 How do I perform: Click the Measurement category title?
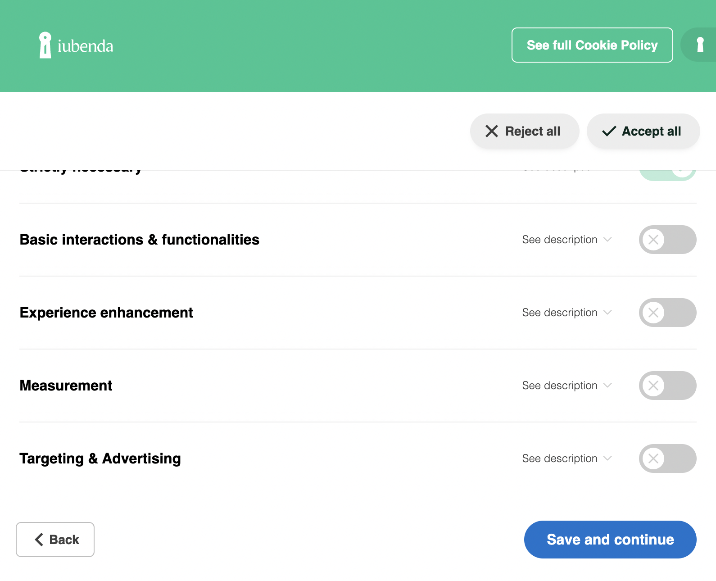coord(66,386)
